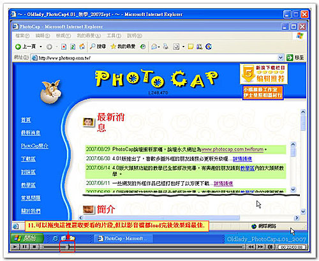Go back with the 上一頁 button
Viewport: 319px width, 261px height.
(x=25, y=47)
